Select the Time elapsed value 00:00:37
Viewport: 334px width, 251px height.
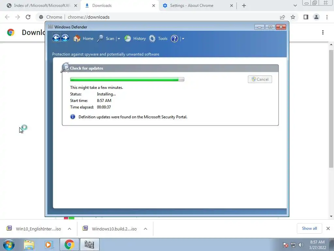point(104,107)
